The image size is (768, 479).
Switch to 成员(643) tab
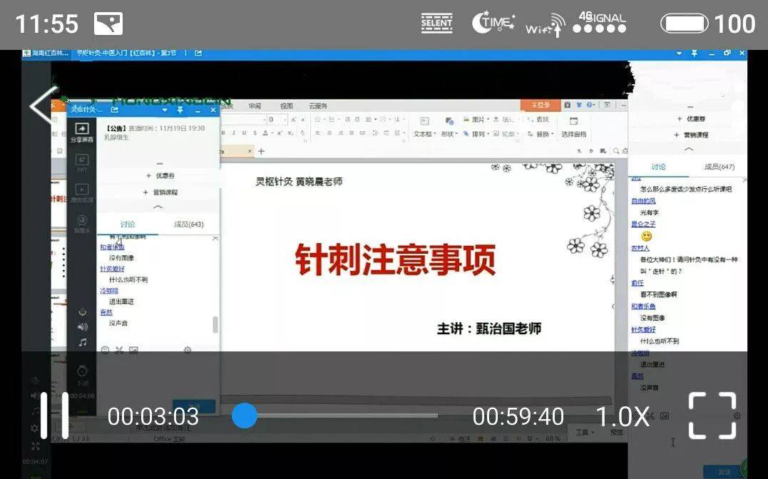188,225
